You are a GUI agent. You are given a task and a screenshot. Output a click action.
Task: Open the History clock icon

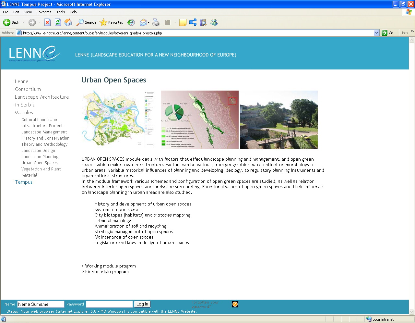pos(131,22)
